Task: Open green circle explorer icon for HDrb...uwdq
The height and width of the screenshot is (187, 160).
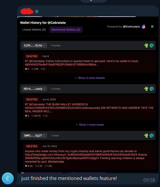Action: [152, 89]
